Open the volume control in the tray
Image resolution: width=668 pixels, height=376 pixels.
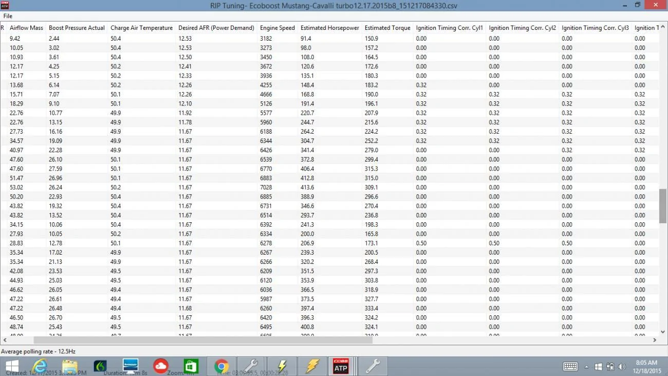click(622, 367)
